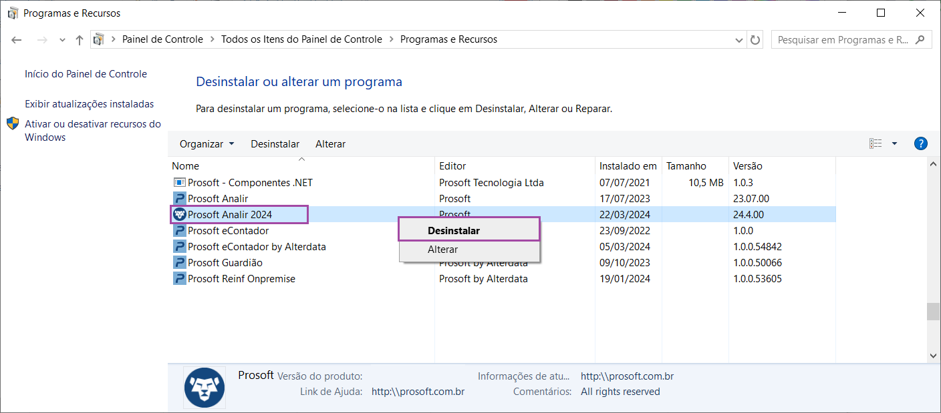Click the Prosoft Reinf Onpremise program icon
941x413 pixels.
[x=179, y=279]
